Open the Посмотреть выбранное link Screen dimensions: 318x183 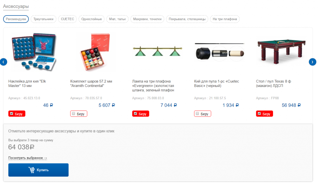coord(28,158)
